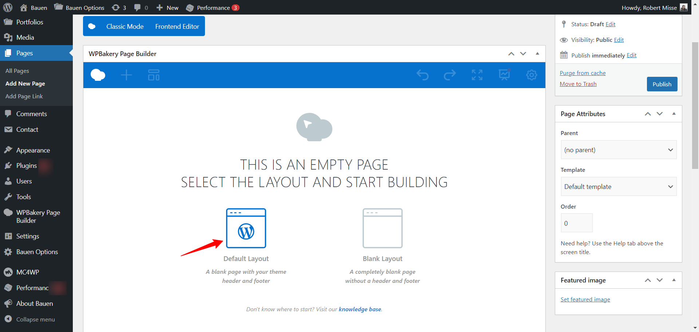The image size is (699, 332).
Task: Collapse the Page Attributes panel
Action: coord(674,114)
